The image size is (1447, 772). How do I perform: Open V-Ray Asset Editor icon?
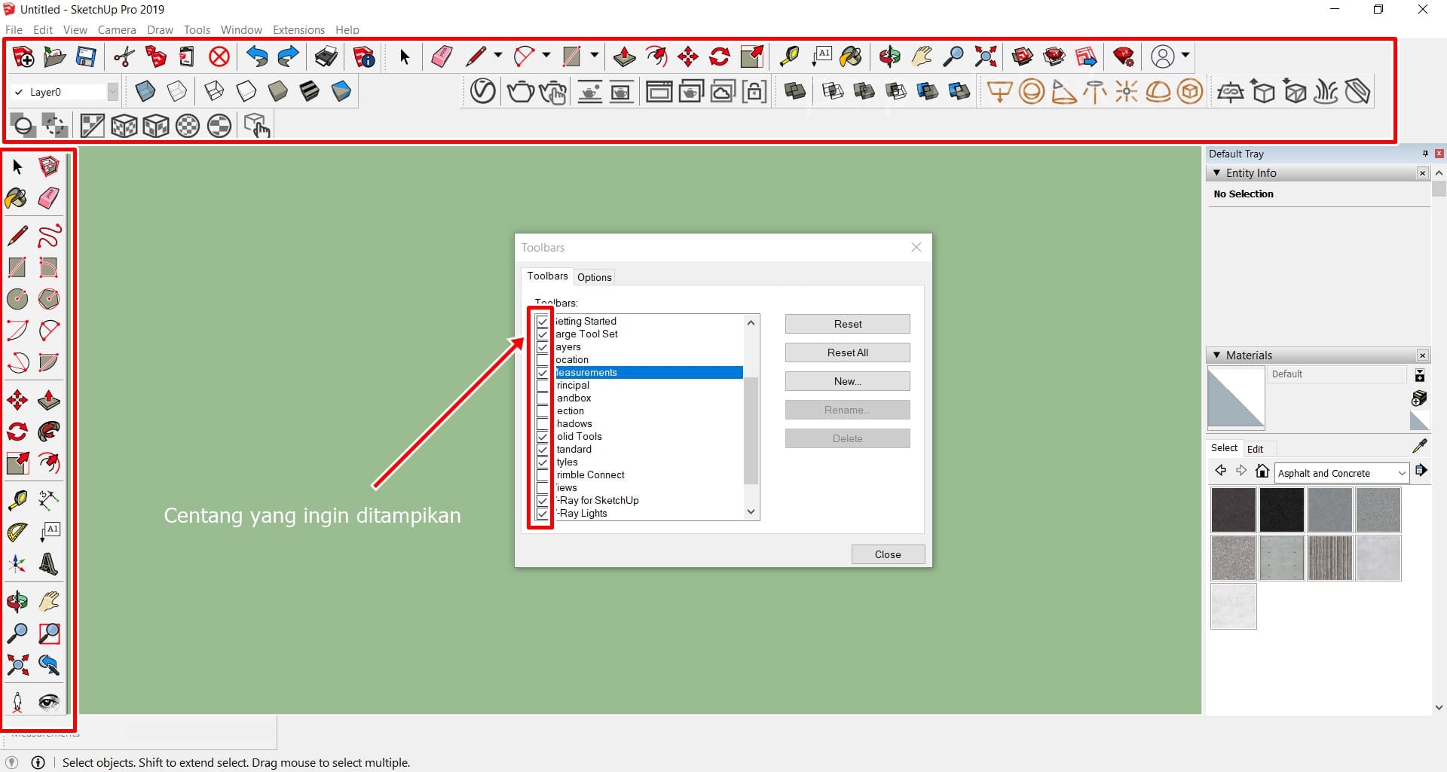click(x=483, y=92)
